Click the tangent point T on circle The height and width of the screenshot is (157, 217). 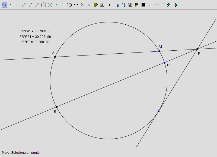coord(159,111)
